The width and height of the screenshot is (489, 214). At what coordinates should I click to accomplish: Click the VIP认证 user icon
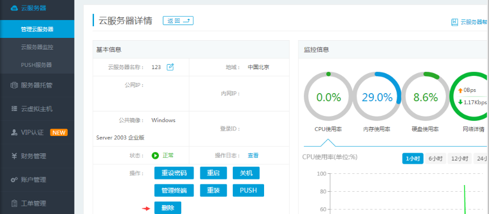tap(14, 132)
